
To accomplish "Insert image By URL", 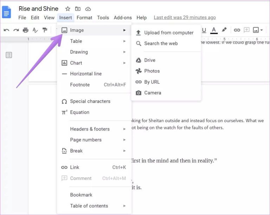I will pos(166,82).
